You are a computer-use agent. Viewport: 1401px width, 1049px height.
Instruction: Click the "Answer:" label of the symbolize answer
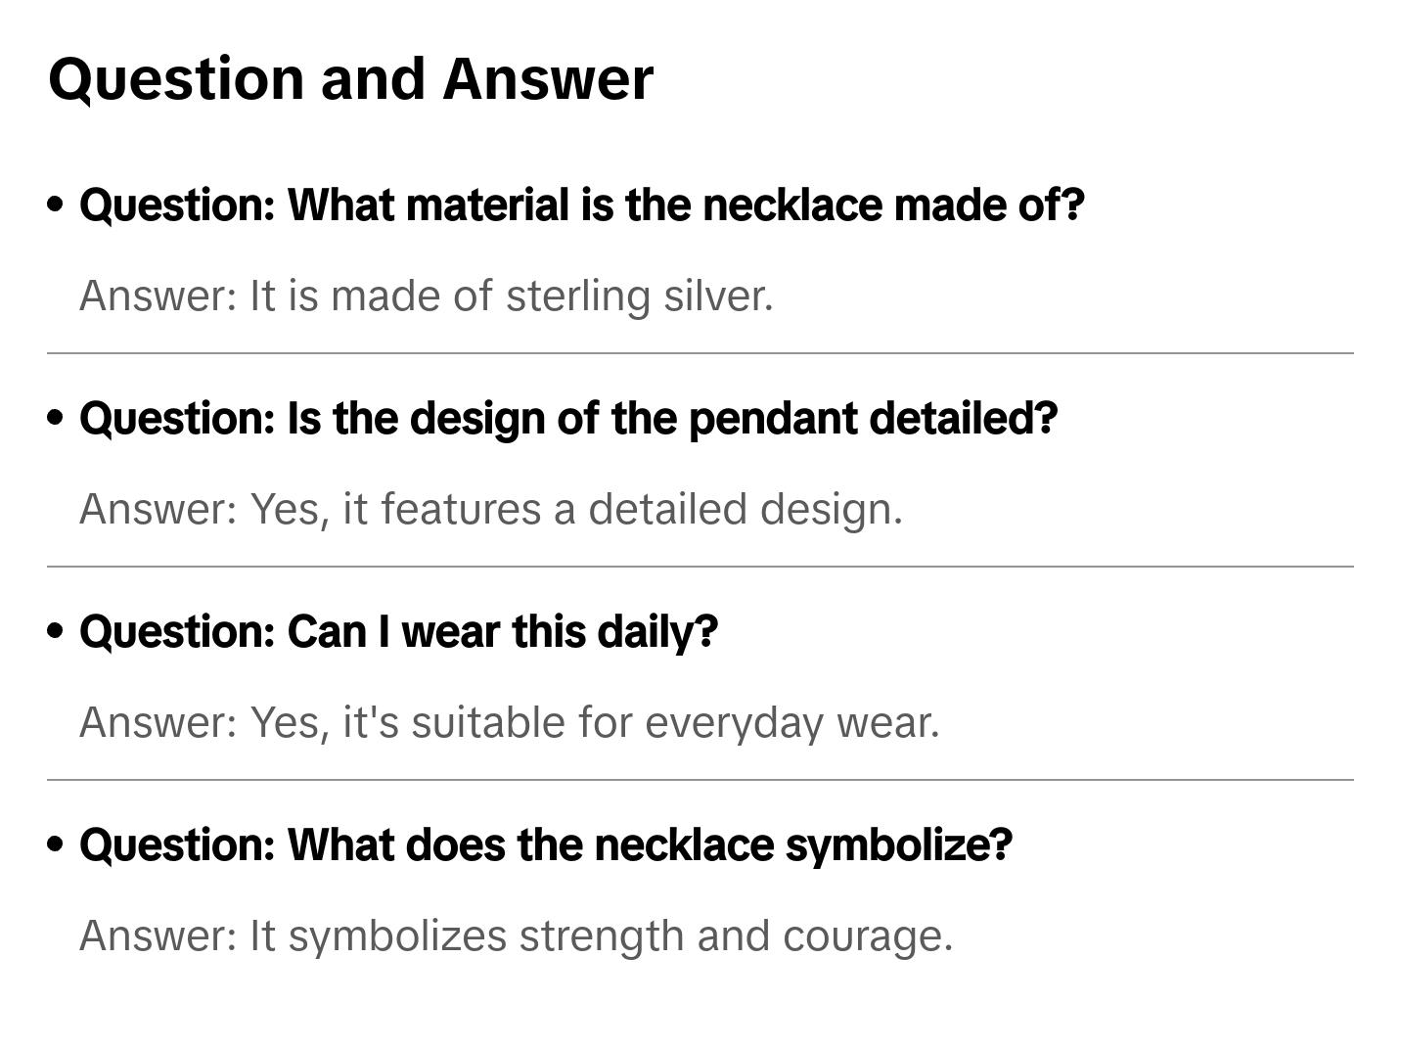pos(158,935)
